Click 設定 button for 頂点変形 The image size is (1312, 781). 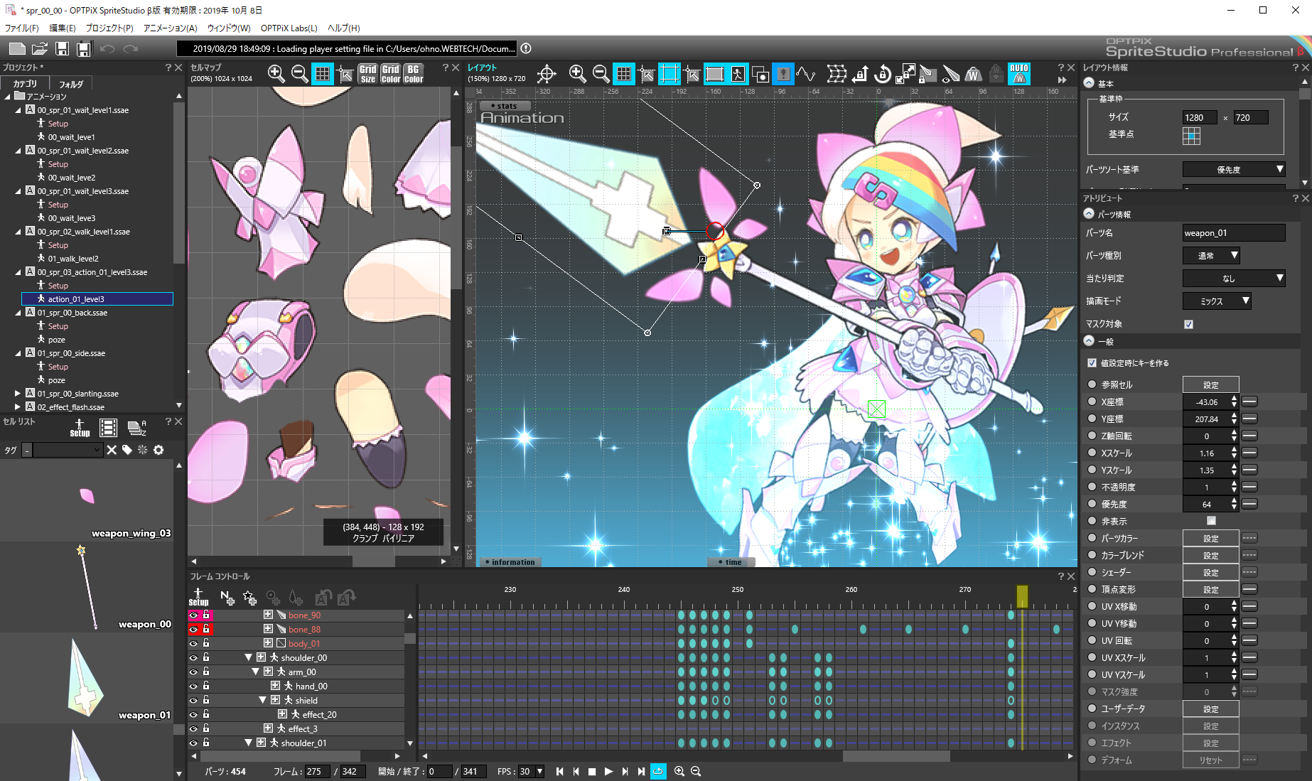pyautogui.click(x=1211, y=589)
